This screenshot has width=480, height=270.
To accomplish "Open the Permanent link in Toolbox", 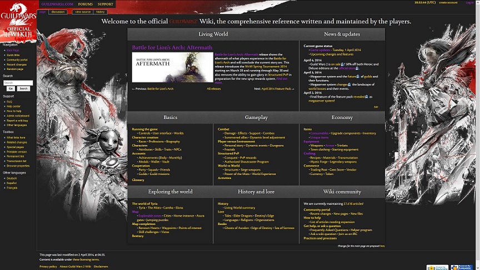I will pos(16,157).
